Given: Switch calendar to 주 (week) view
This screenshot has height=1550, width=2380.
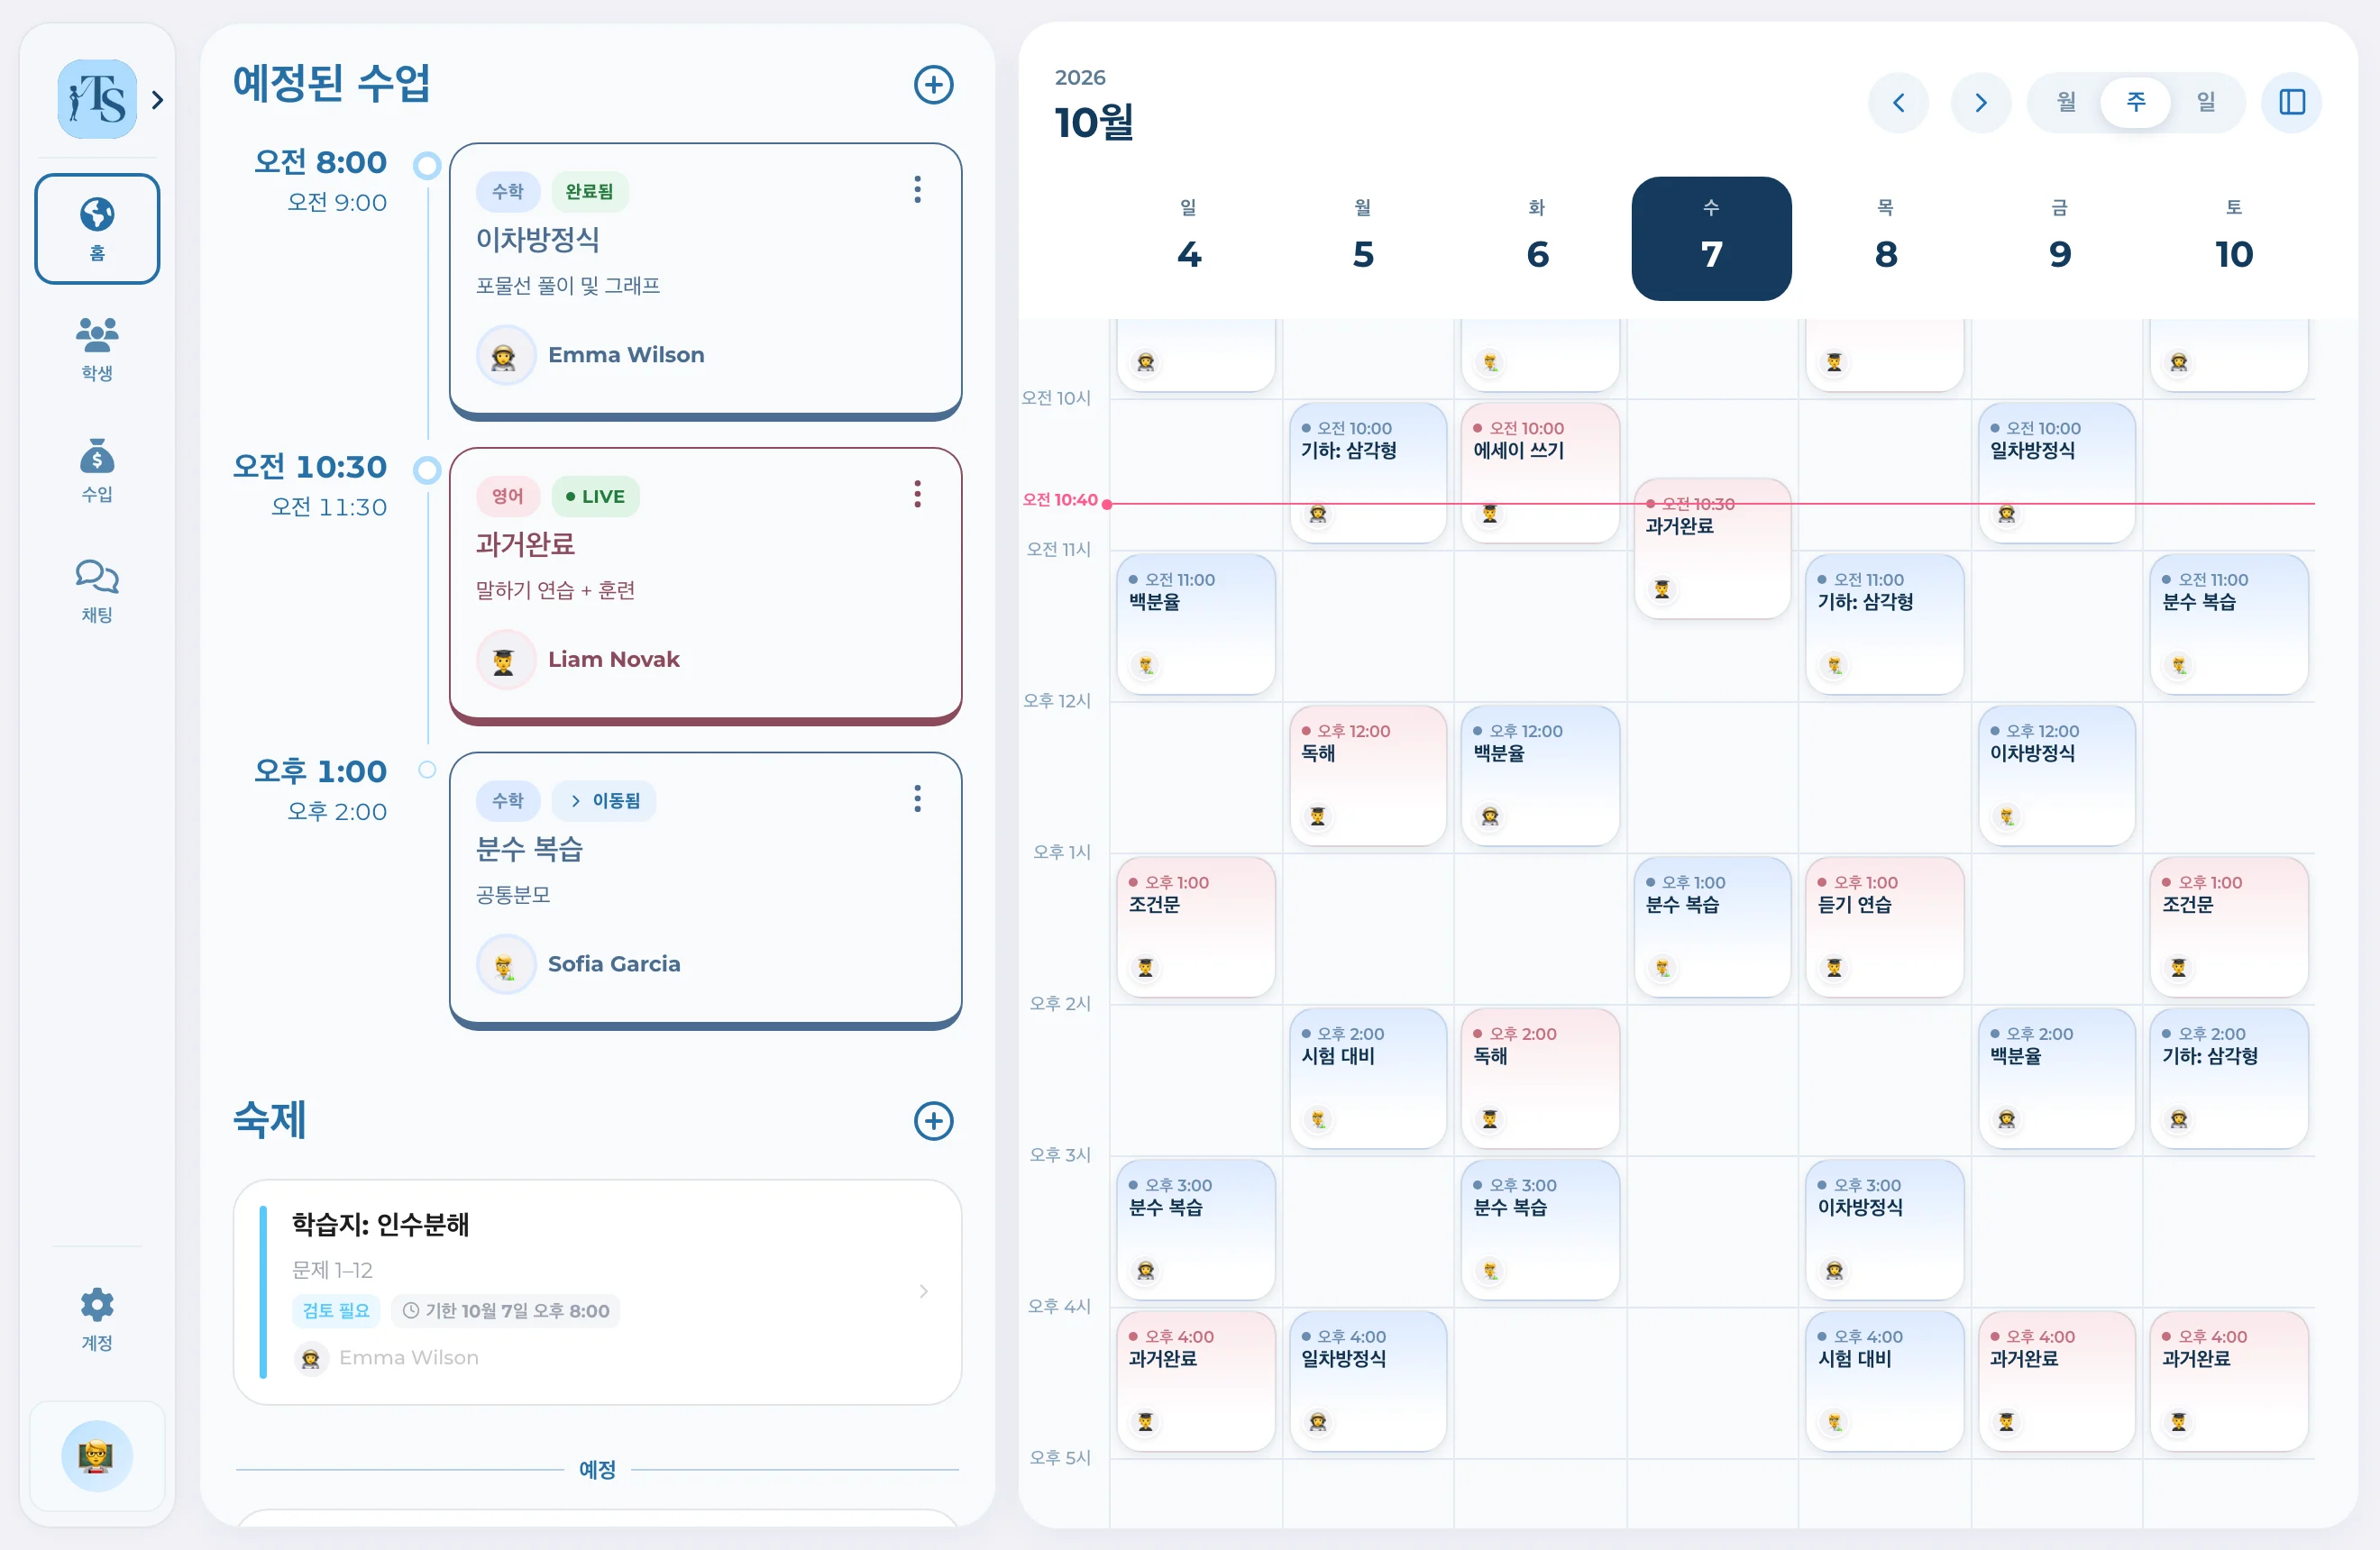Looking at the screenshot, I should click(2135, 102).
